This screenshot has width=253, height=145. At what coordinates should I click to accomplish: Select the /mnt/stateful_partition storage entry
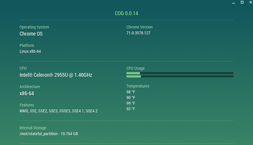[49, 134]
